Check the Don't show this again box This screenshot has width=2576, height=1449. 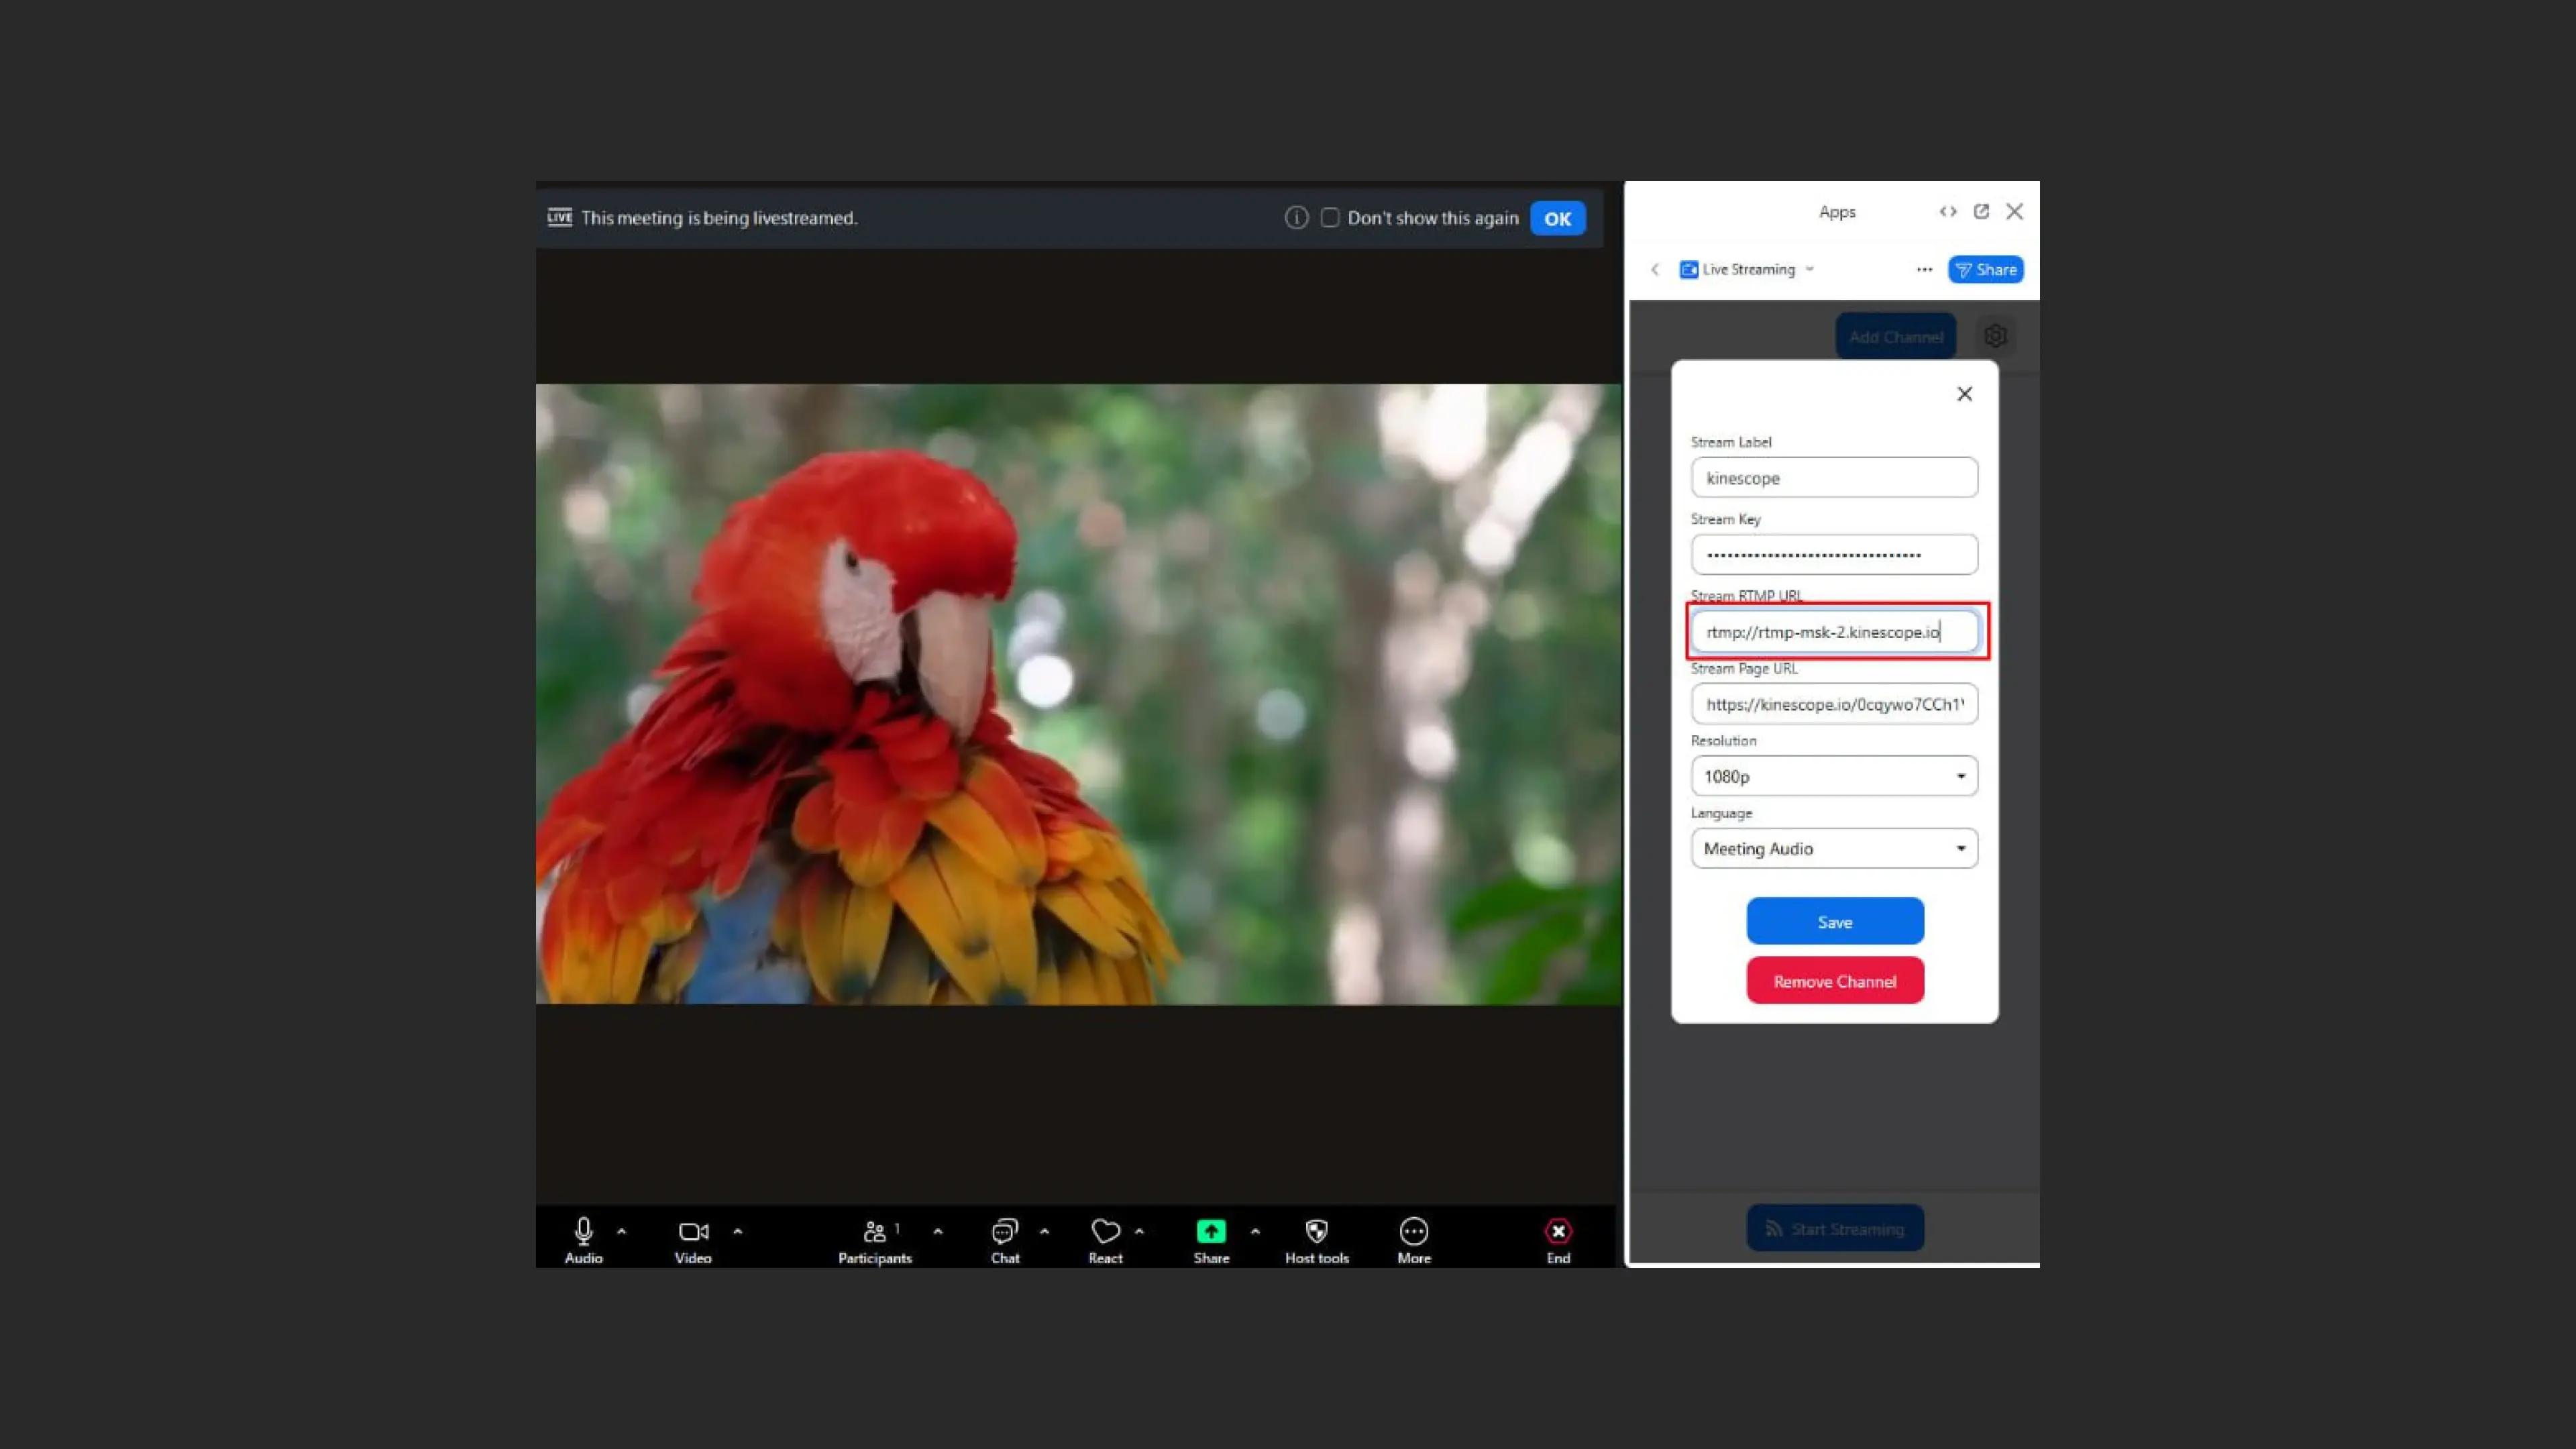(1330, 218)
